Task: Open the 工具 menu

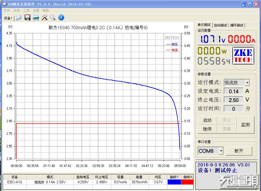Action: (x=26, y=11)
